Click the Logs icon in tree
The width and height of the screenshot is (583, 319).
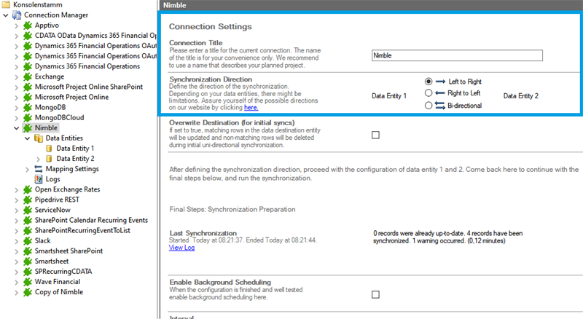point(39,178)
